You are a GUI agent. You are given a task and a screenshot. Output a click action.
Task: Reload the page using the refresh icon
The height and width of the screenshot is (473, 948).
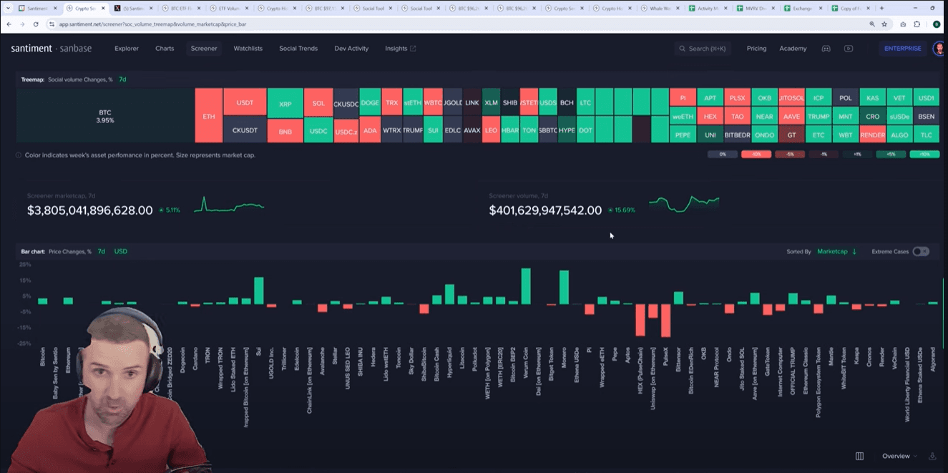click(x=36, y=24)
